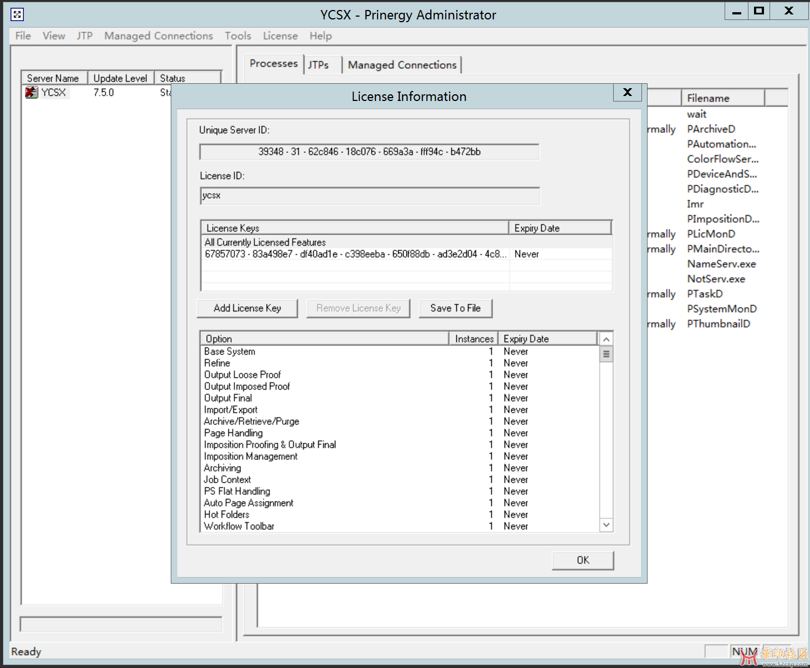Click the Unique Server ID field
Image resolution: width=810 pixels, height=668 pixels.
pos(369,151)
